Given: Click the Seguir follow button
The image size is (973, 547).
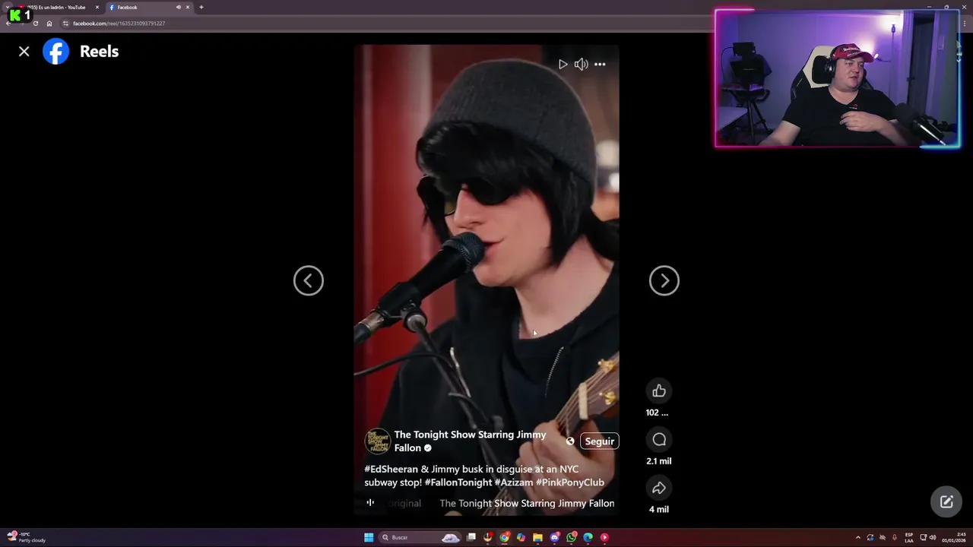Looking at the screenshot, I should [x=600, y=441].
